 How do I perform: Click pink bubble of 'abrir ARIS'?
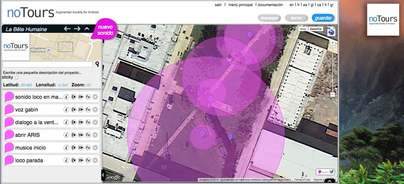click(9, 135)
